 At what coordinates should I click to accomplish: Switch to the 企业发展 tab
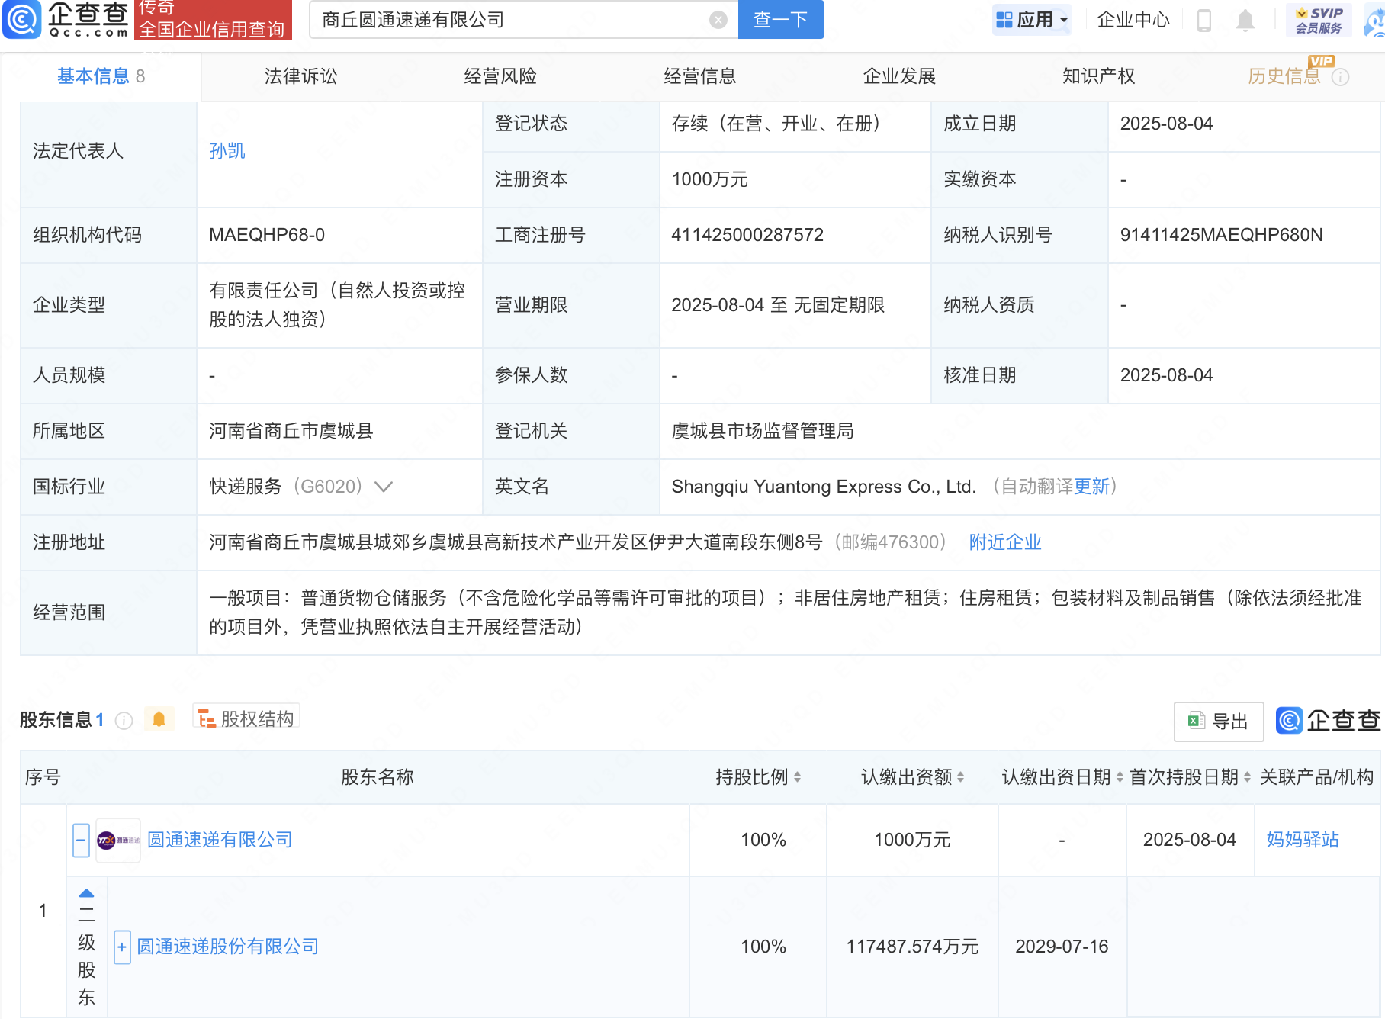point(899,76)
